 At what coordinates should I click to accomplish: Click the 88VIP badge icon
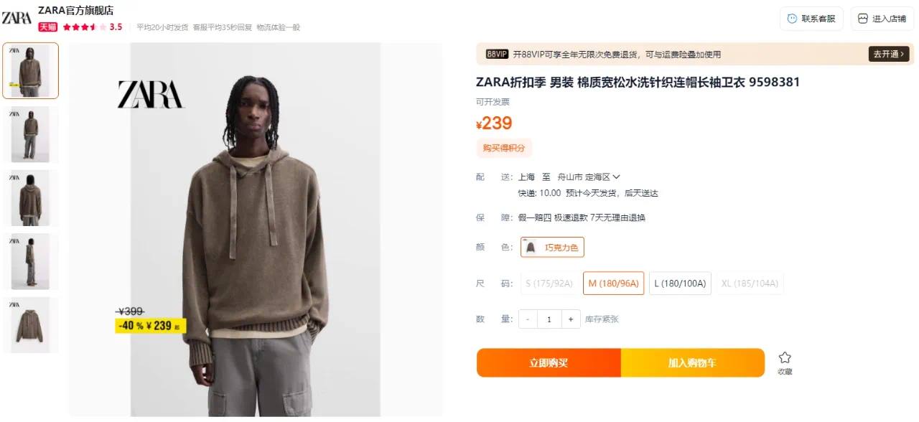(497, 54)
